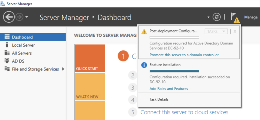Click the back navigation arrow button
260x120 pixels.
pyautogui.click(x=9, y=17)
